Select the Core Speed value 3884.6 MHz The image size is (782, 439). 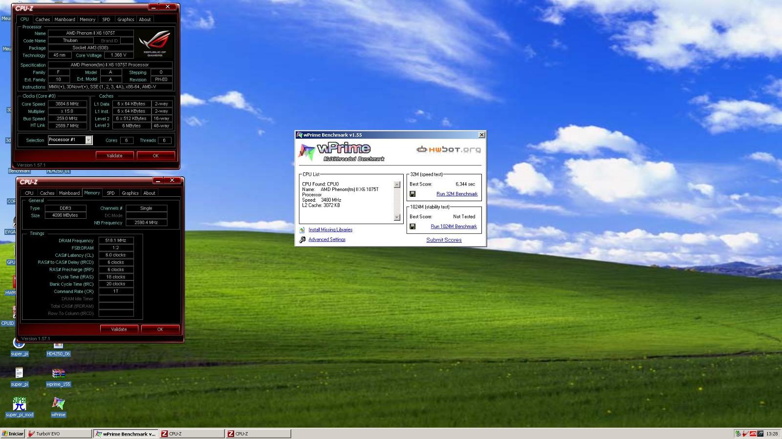67,104
